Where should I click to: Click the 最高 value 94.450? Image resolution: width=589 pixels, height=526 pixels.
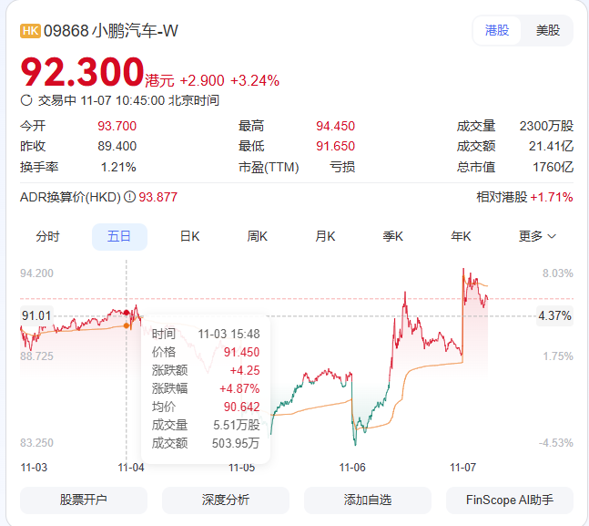pos(335,126)
